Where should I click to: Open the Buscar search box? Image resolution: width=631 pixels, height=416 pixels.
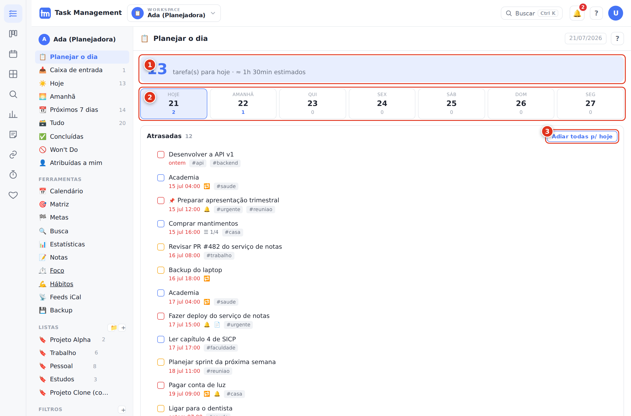(x=531, y=13)
